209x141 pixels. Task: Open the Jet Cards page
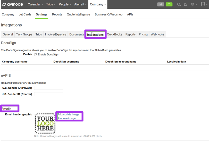pos(25,14)
